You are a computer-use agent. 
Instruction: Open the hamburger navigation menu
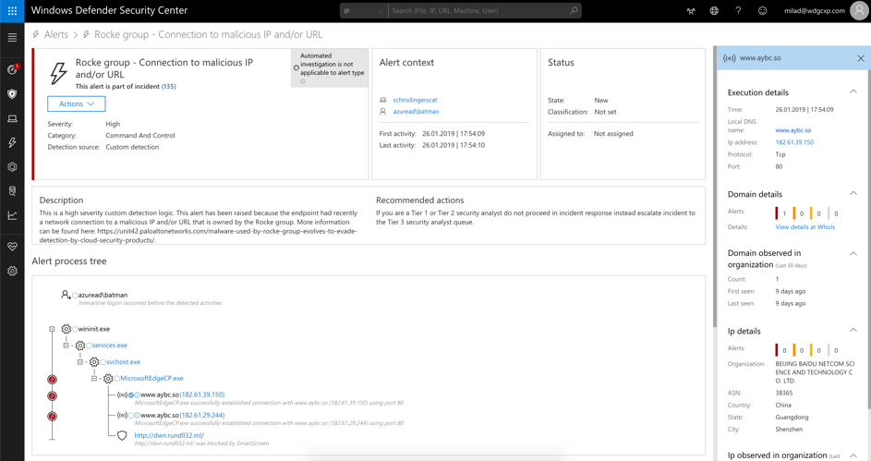point(12,38)
